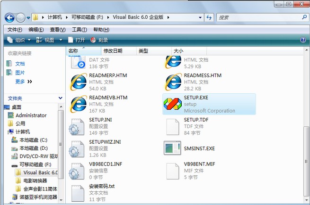This screenshot has width=310, height=205.
Task: Click the 刻录 burn button
Action: (x=99, y=40)
